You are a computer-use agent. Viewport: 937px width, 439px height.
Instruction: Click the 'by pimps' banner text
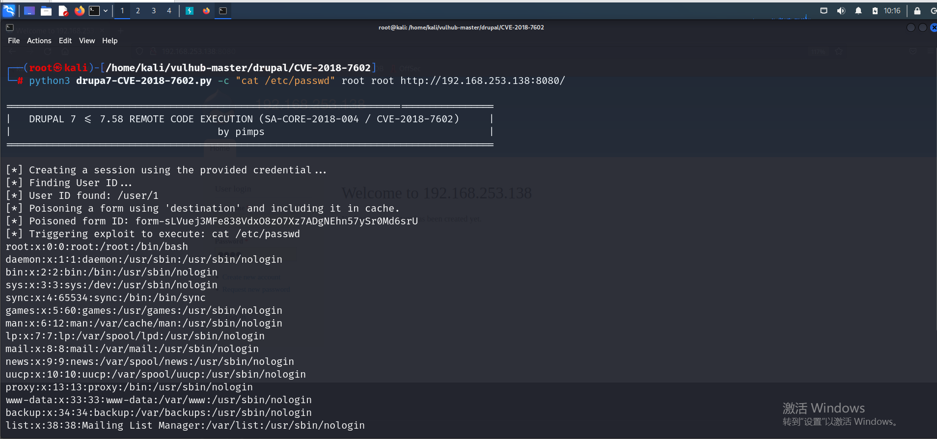241,132
